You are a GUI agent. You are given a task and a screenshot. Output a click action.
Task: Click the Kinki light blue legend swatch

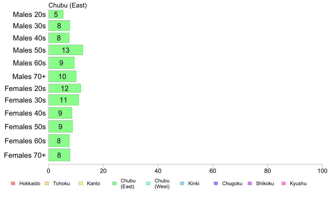182,183
